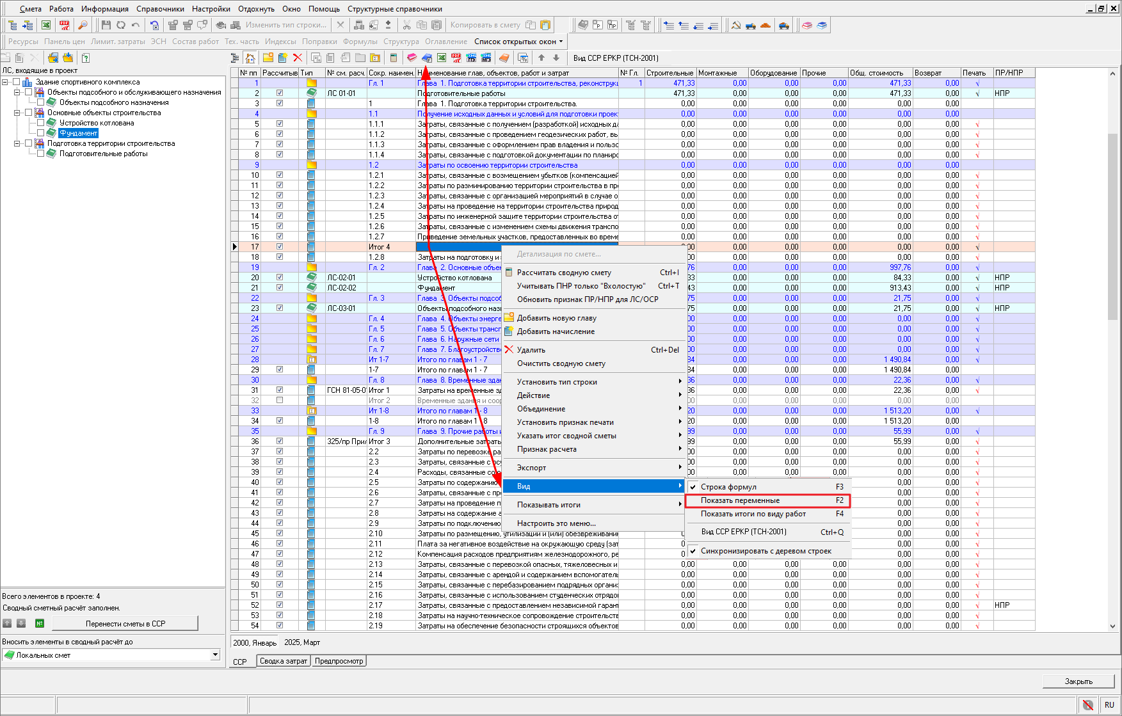Viewport: 1122px width, 716px height.
Task: Toggle the calculate checkbox in row 2
Action: 280,93
